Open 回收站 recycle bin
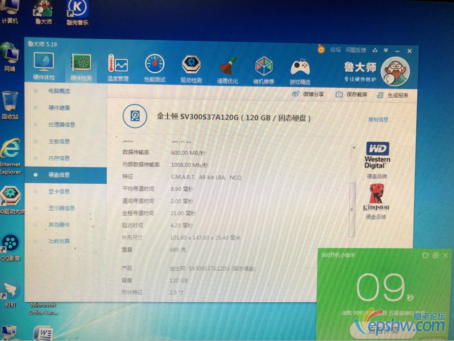The height and width of the screenshot is (341, 454). point(10,105)
